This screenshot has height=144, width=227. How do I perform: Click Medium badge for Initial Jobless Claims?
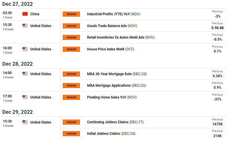coord(71,134)
